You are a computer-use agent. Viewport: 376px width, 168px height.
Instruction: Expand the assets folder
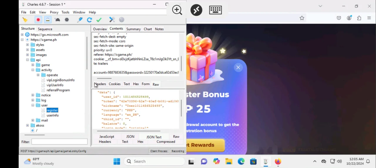27,50
